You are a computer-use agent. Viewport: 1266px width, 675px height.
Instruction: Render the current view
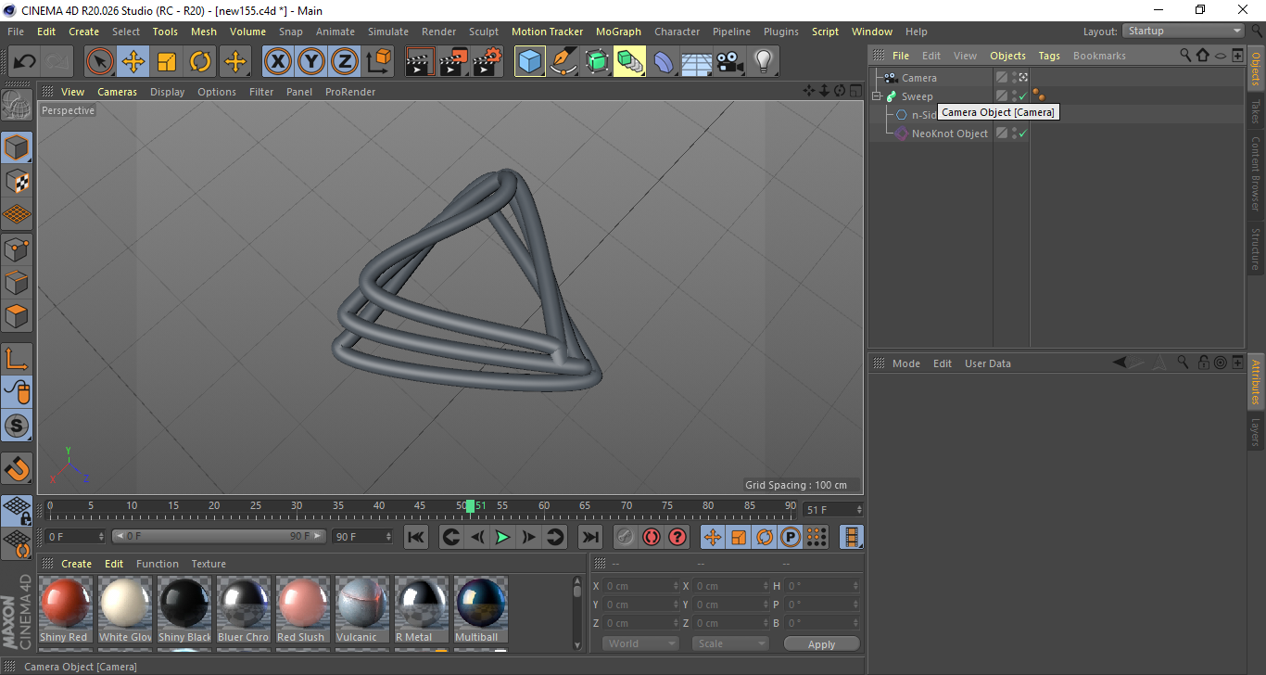tap(421, 62)
